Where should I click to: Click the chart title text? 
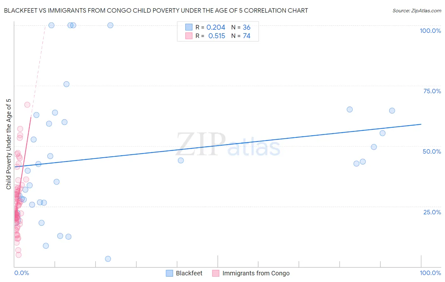156,10
